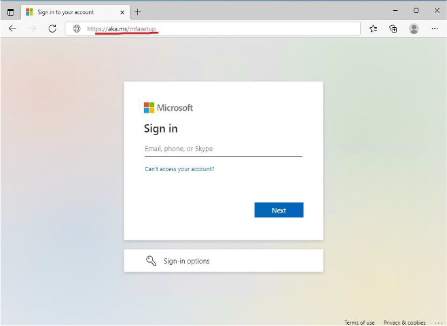This screenshot has width=447, height=326.
Task: Click the address bar URL field
Action: click(x=217, y=29)
